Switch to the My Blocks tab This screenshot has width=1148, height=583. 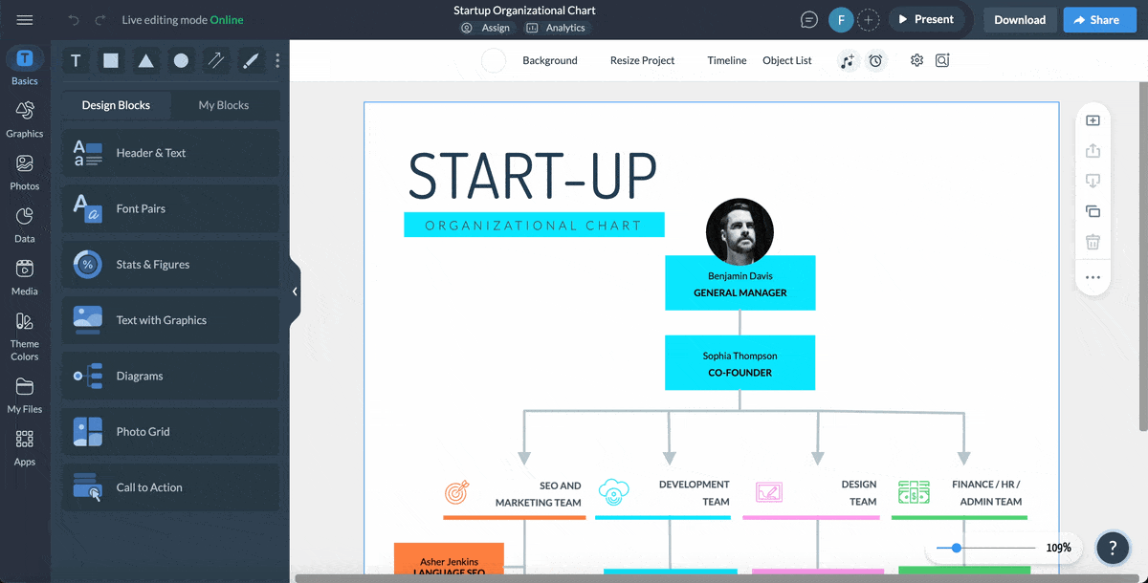pos(226,105)
